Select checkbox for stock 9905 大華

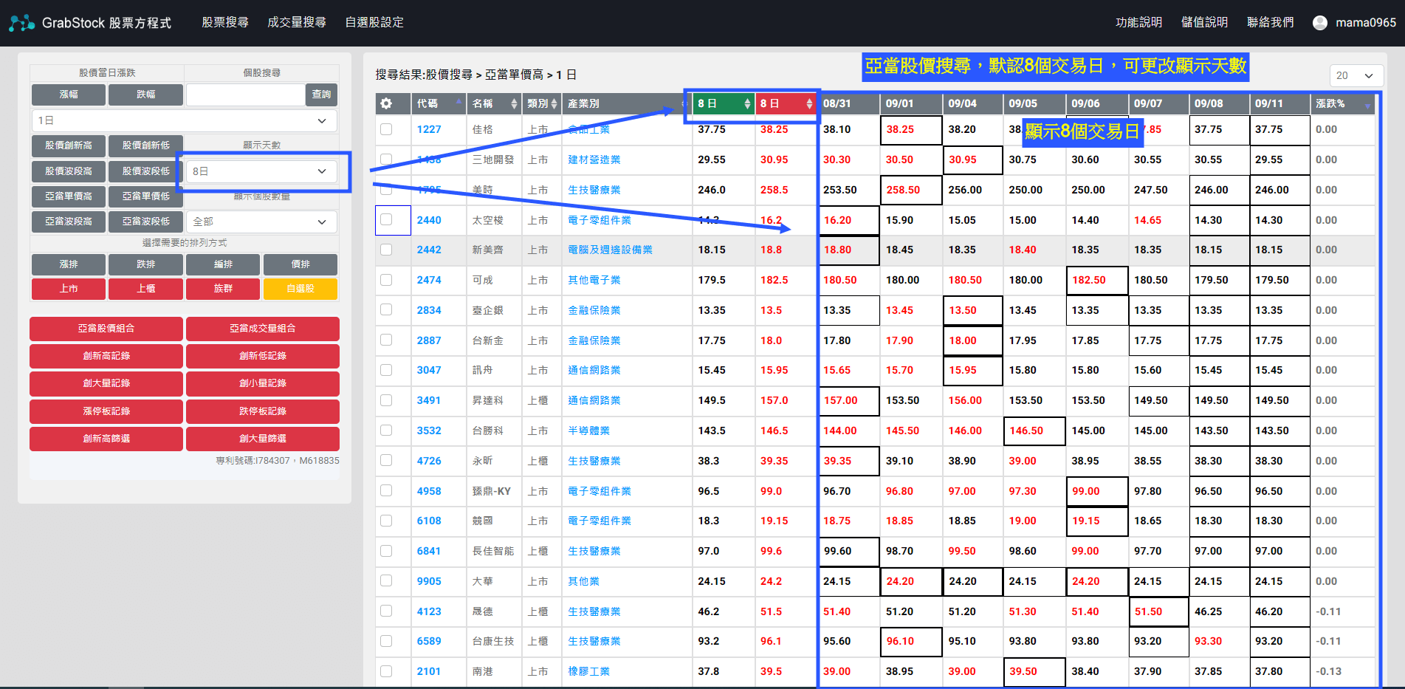tap(386, 581)
